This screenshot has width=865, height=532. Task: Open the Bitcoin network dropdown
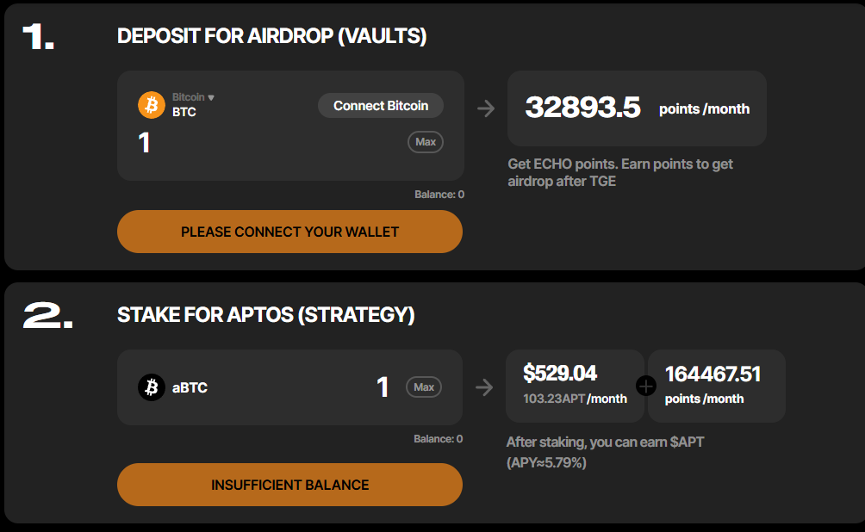tap(193, 97)
